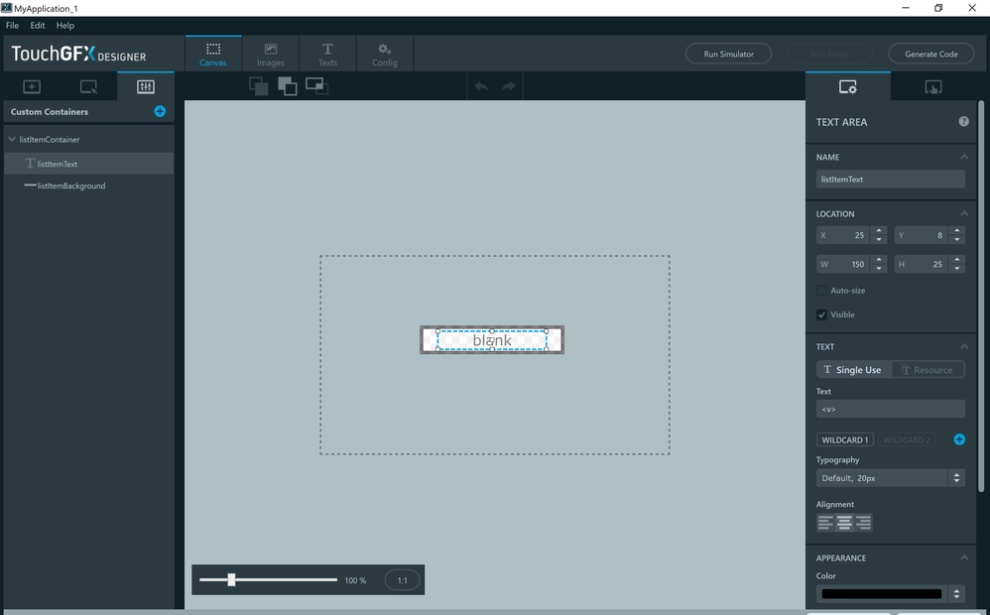Select listItemContainer tree entry
Viewport: 990px width, 615px height.
click(50, 140)
